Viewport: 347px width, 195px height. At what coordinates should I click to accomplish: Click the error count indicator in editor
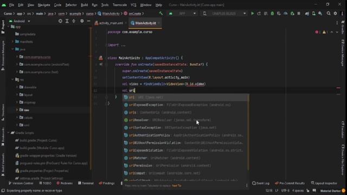tap(318, 32)
